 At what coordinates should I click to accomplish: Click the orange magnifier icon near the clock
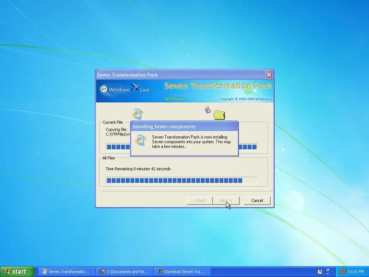coord(342,272)
